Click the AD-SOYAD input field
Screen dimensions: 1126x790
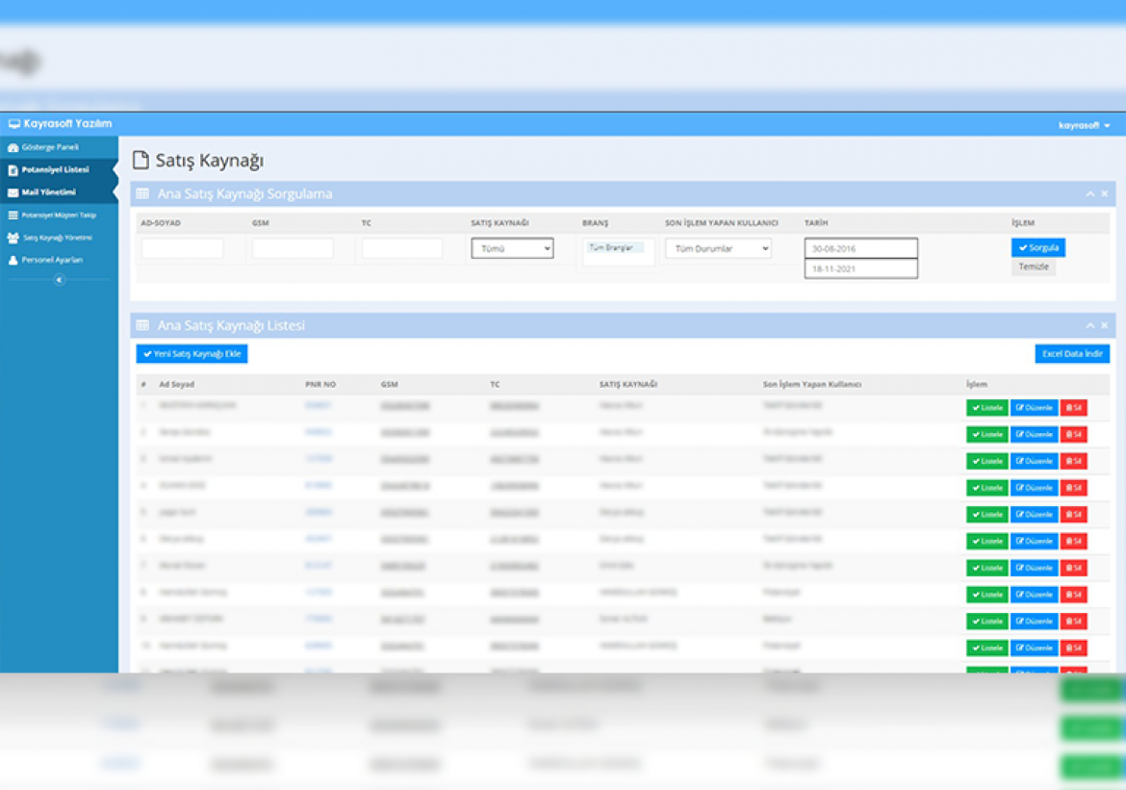(183, 248)
